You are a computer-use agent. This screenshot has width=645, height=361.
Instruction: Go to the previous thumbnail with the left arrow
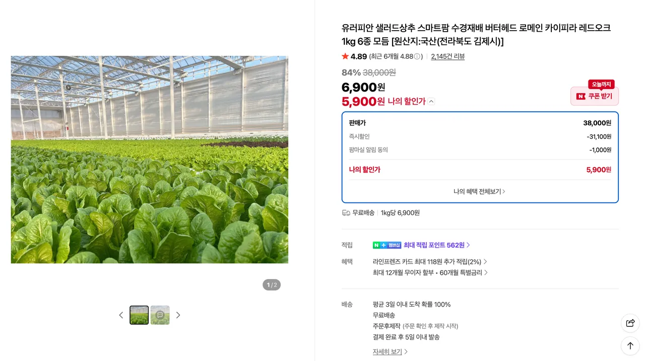click(x=121, y=315)
